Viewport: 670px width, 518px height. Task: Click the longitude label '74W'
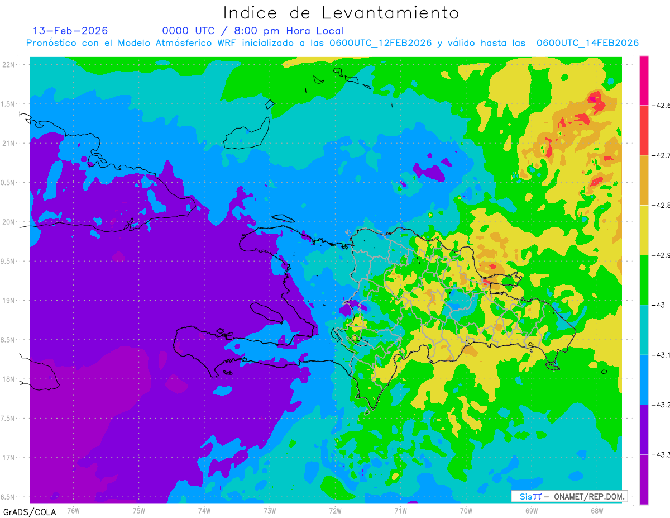(x=204, y=511)
